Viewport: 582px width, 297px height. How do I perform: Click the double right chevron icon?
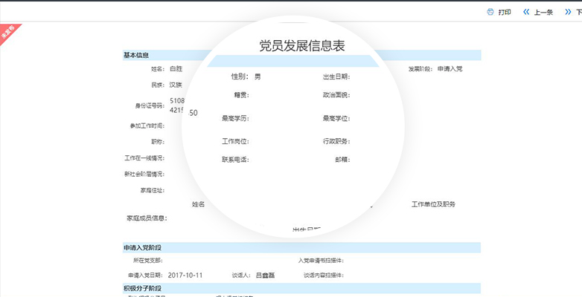[567, 12]
